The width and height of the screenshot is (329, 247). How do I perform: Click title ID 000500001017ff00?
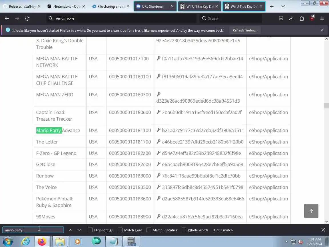click(x=129, y=59)
